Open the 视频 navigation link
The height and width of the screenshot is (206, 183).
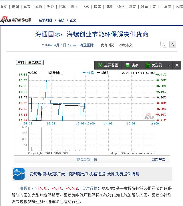(x=86, y=7)
